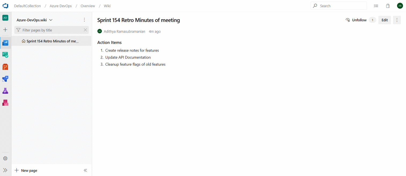The image size is (406, 176).
Task: Expand the left navigation rail
Action: click(x=5, y=170)
